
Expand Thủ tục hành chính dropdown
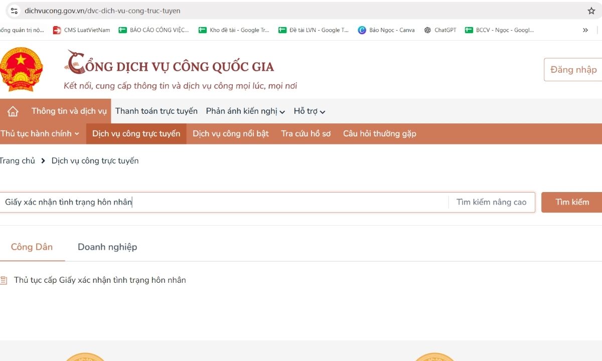click(x=40, y=134)
